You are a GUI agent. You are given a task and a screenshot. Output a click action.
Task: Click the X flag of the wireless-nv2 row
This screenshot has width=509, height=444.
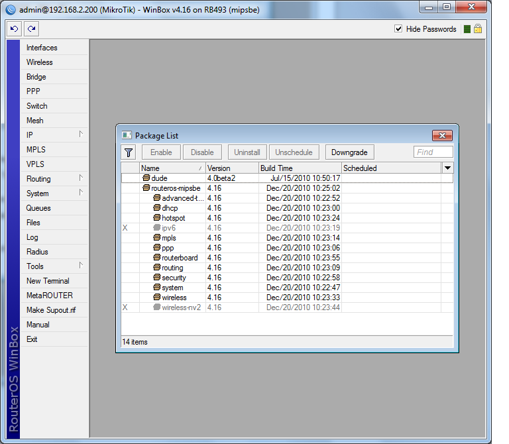pyautogui.click(x=125, y=307)
